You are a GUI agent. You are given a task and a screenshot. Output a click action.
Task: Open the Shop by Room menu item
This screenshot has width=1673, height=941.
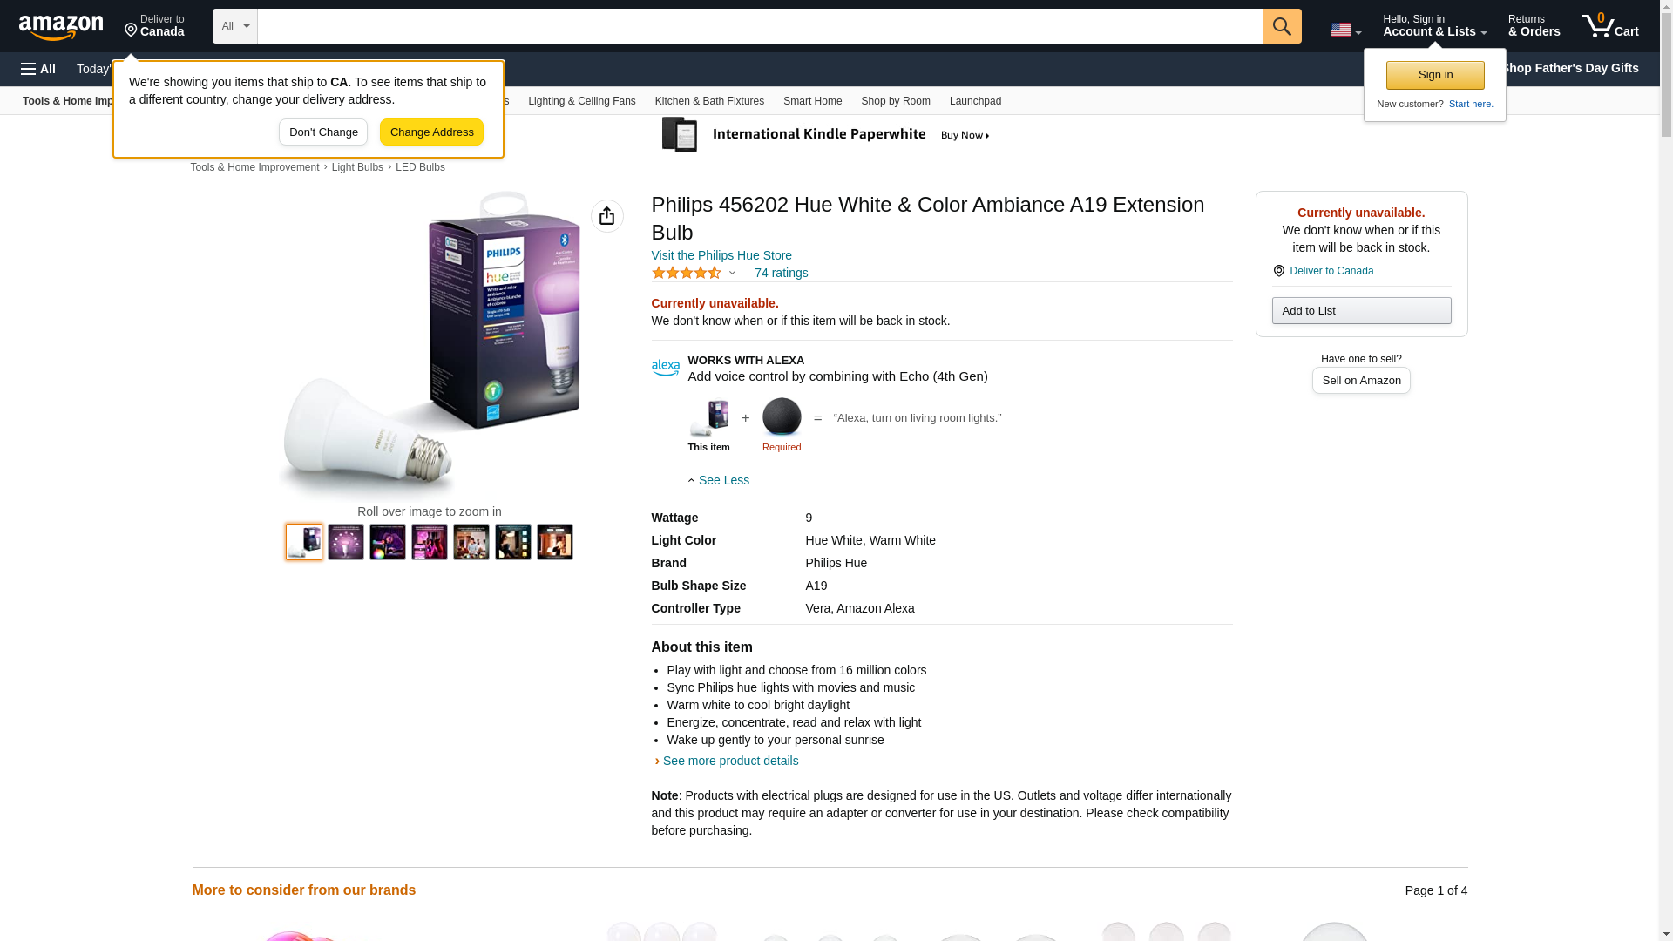tap(895, 101)
